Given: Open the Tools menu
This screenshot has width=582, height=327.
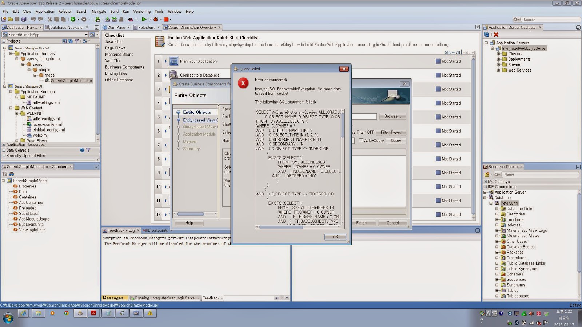Looking at the screenshot, I should [x=159, y=11].
